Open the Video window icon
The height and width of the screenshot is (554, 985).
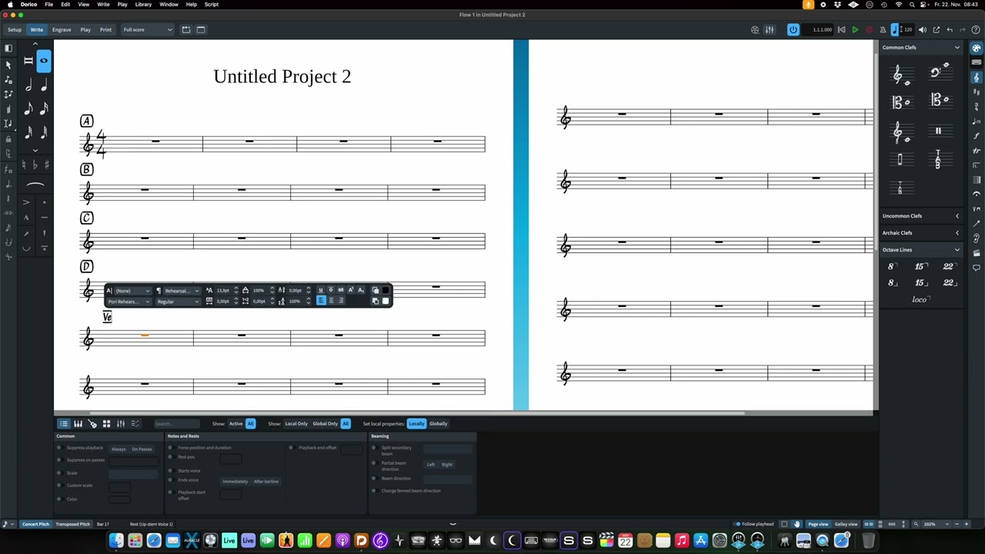[x=755, y=30]
